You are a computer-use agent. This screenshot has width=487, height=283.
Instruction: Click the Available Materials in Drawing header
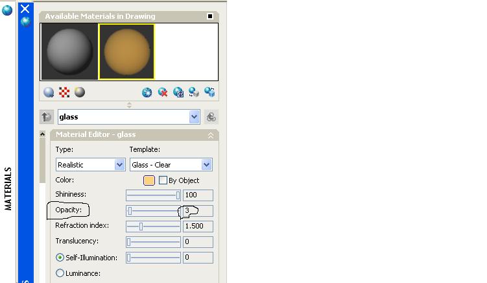[129, 16]
